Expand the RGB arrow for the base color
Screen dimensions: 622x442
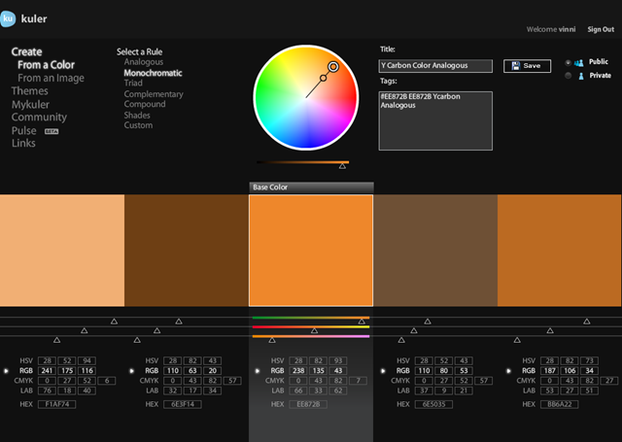257,371
